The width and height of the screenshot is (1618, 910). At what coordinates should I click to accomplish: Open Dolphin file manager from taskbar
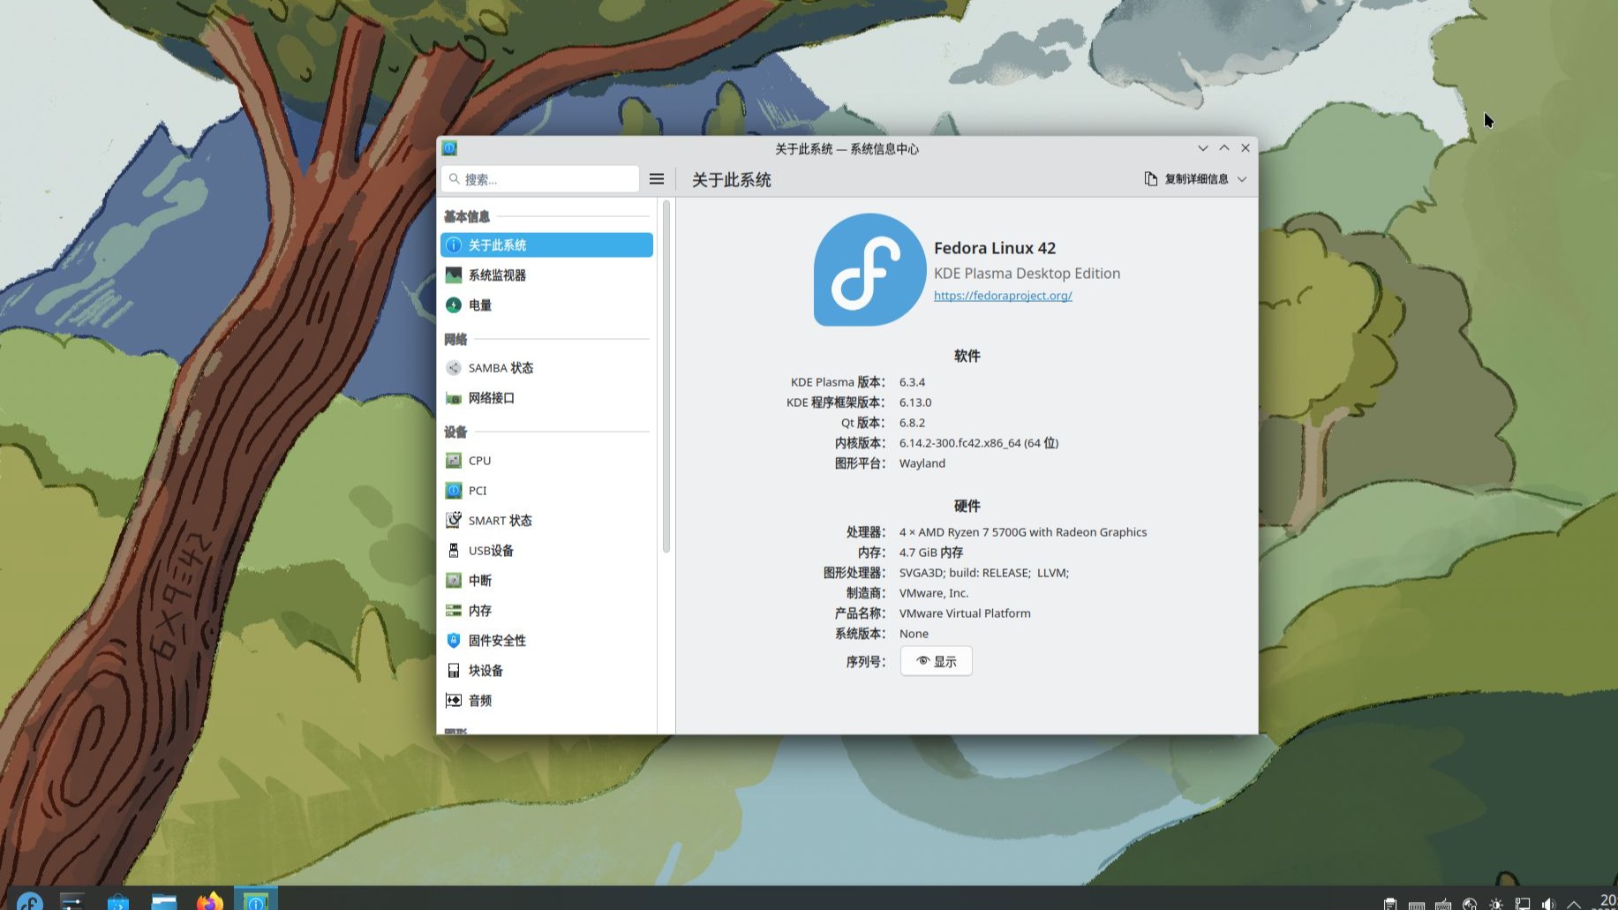pos(164,900)
